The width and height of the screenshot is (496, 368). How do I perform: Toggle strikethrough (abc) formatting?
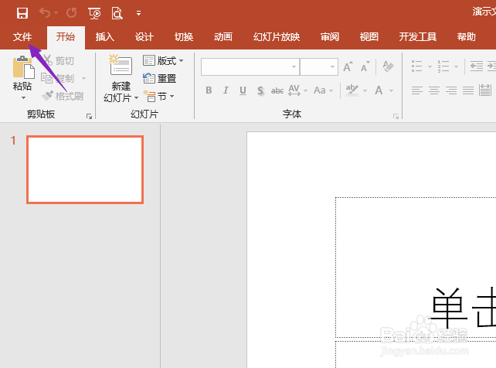277,90
